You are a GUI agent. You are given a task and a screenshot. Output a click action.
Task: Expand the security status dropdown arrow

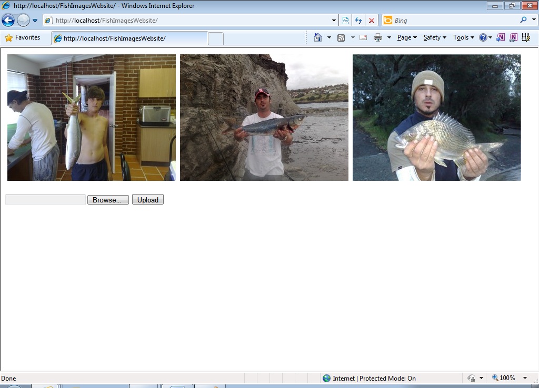(481, 378)
